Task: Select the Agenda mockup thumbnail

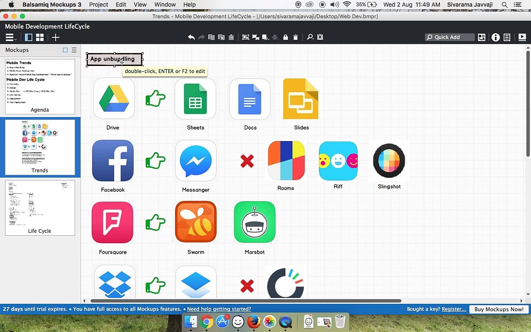Action: (x=40, y=86)
